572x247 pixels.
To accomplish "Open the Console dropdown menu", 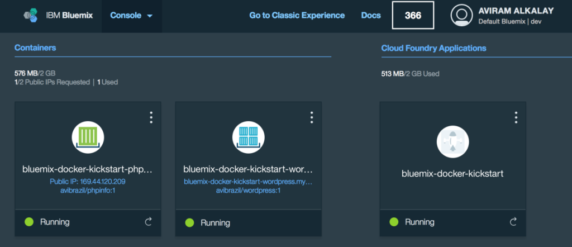I will point(131,16).
